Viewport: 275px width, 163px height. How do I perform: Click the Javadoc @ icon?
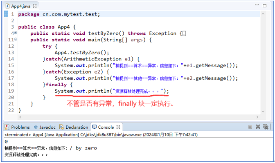(x=36, y=127)
